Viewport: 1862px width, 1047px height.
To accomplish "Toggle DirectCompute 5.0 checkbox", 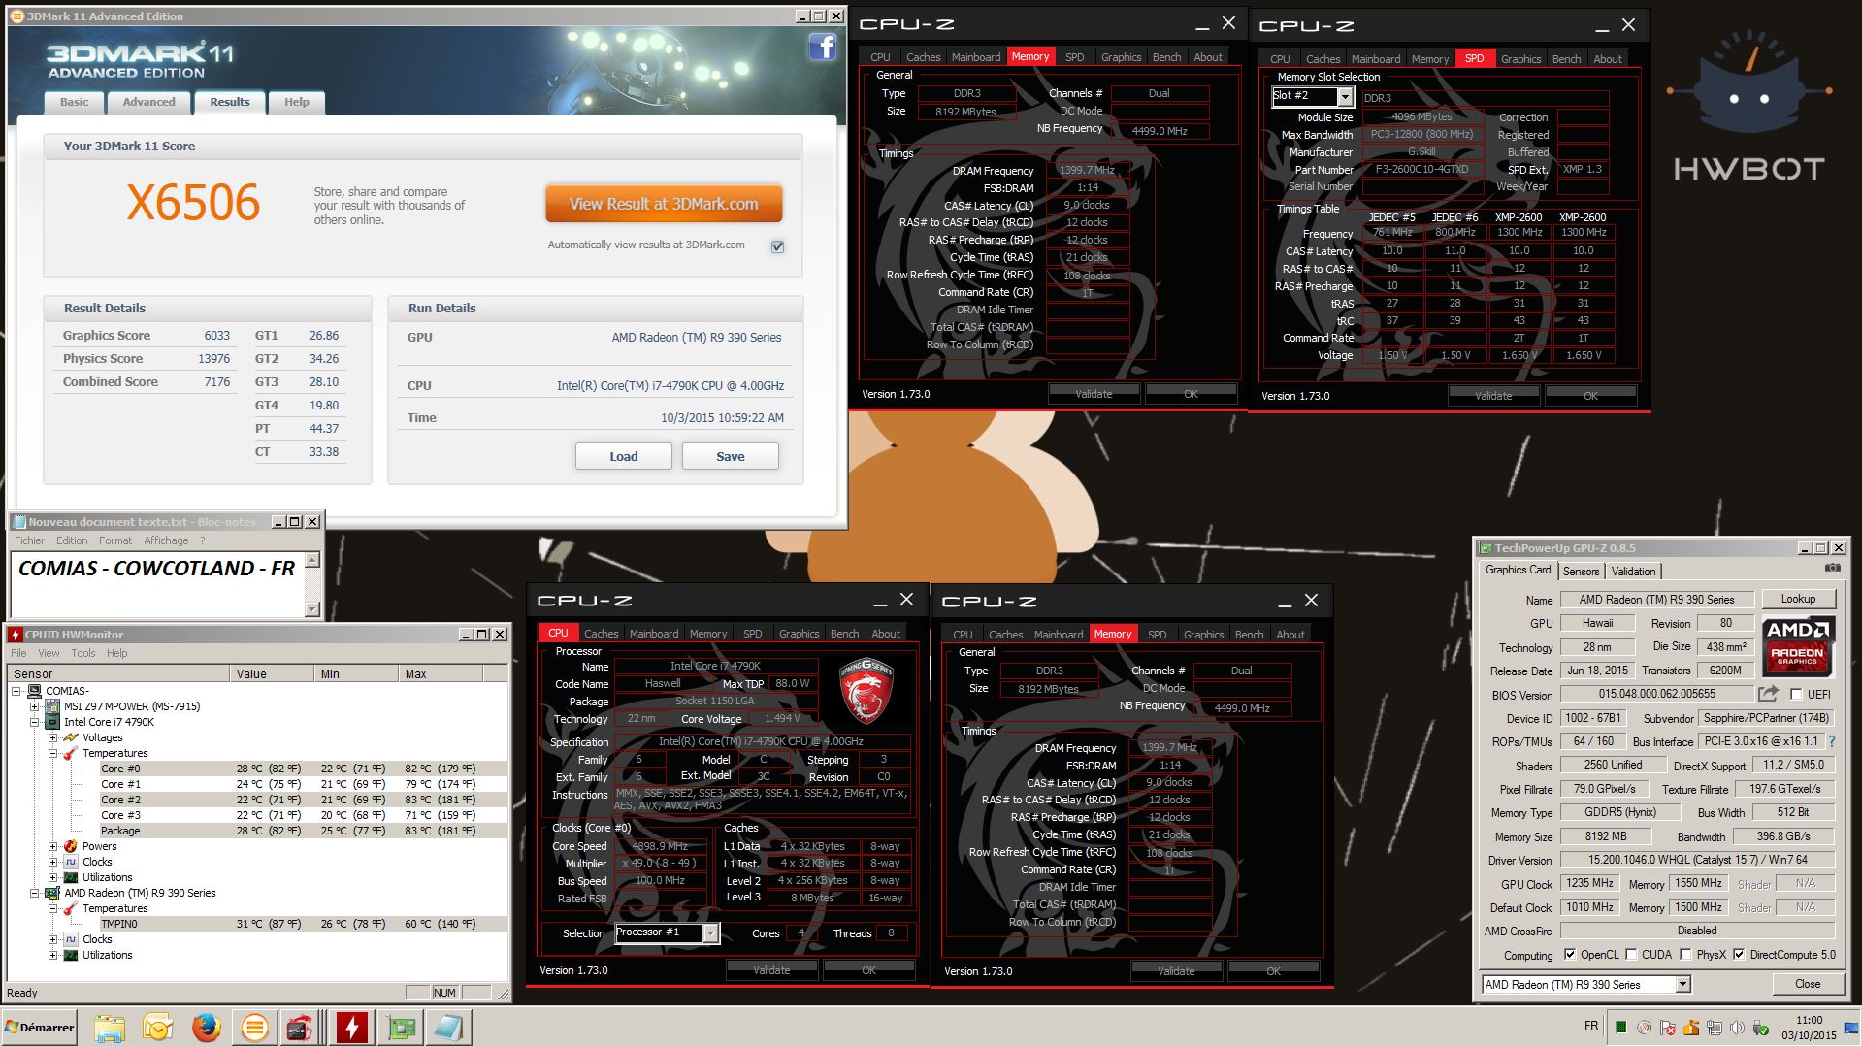I will (x=1739, y=955).
